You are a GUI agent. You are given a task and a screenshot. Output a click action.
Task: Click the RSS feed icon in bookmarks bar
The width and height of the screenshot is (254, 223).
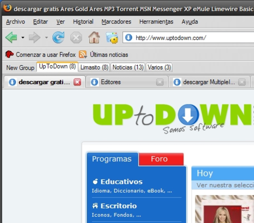(83, 54)
